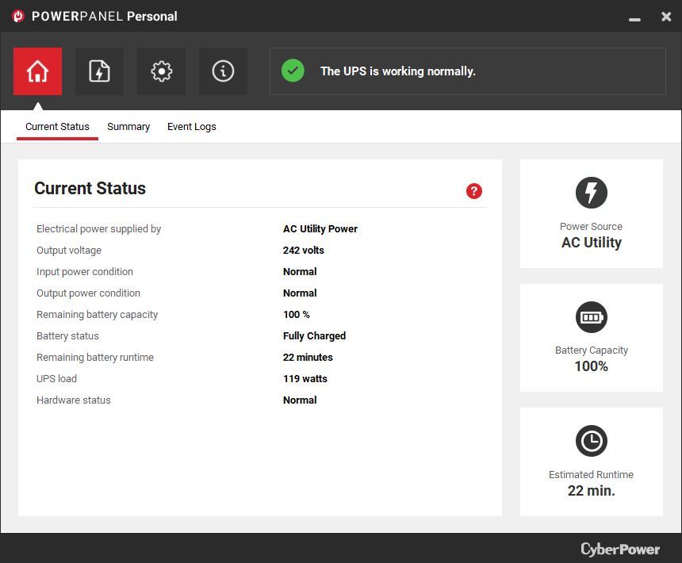Click the Output voltage 242 volts reading
The image size is (682, 563).
(x=304, y=250)
